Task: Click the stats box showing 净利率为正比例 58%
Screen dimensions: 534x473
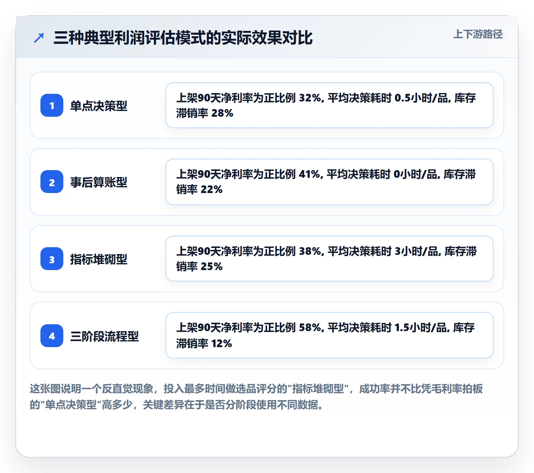Action: (x=330, y=335)
